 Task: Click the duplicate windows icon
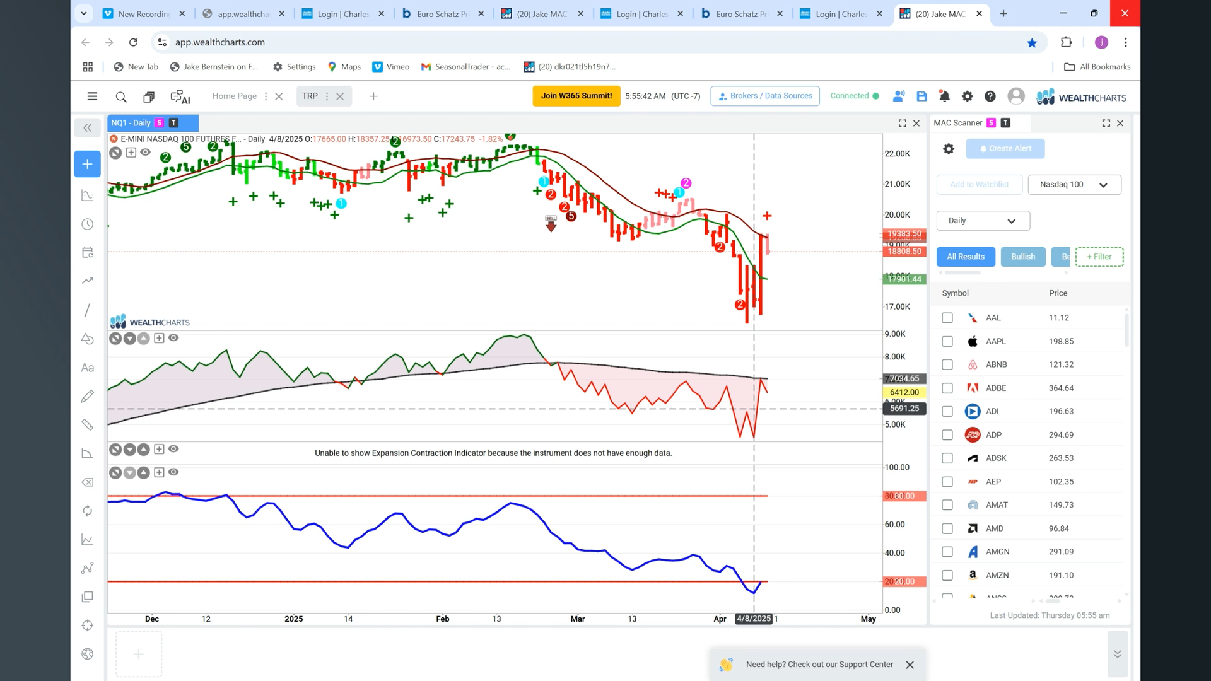coord(149,96)
